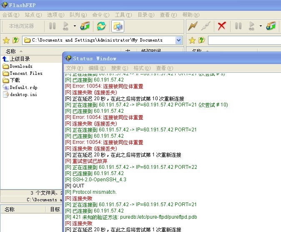281x232 pixels.
Task: Select the Tencent Files folder
Action: click(23, 73)
